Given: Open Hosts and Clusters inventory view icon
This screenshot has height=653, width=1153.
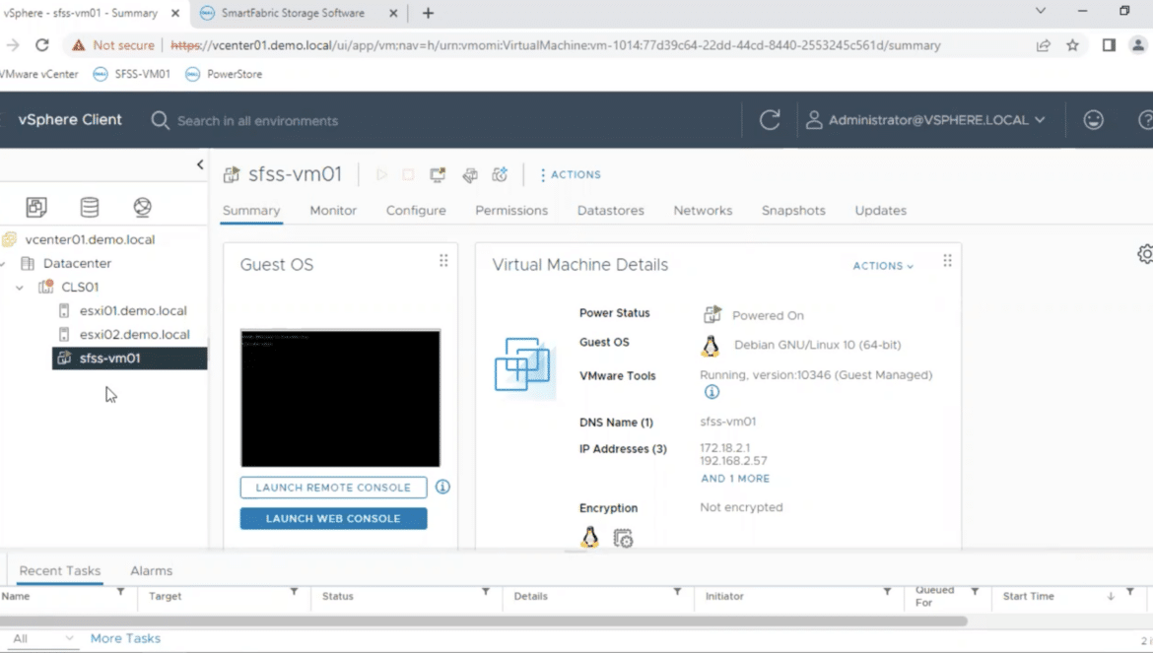Looking at the screenshot, I should click(36, 207).
